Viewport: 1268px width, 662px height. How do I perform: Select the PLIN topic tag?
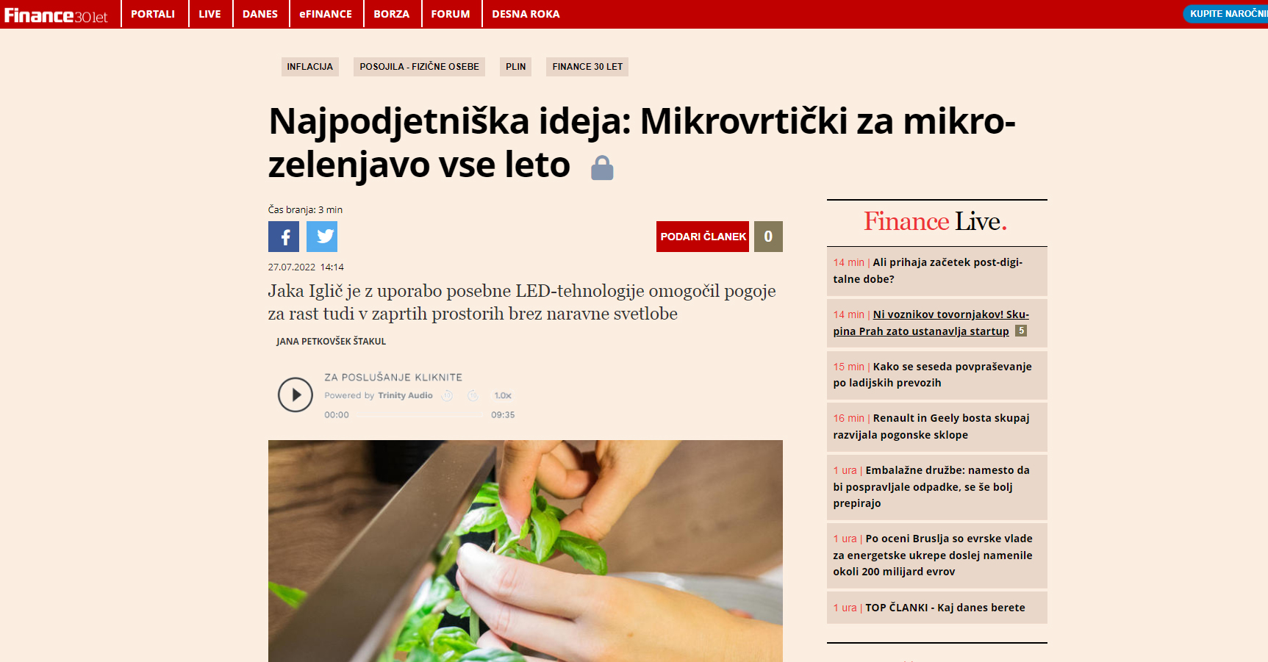[516, 67]
